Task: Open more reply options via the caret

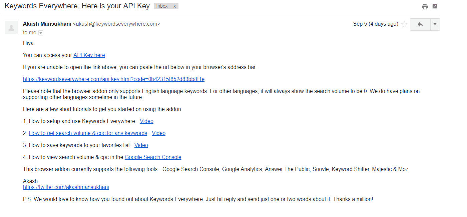Action: [435, 24]
